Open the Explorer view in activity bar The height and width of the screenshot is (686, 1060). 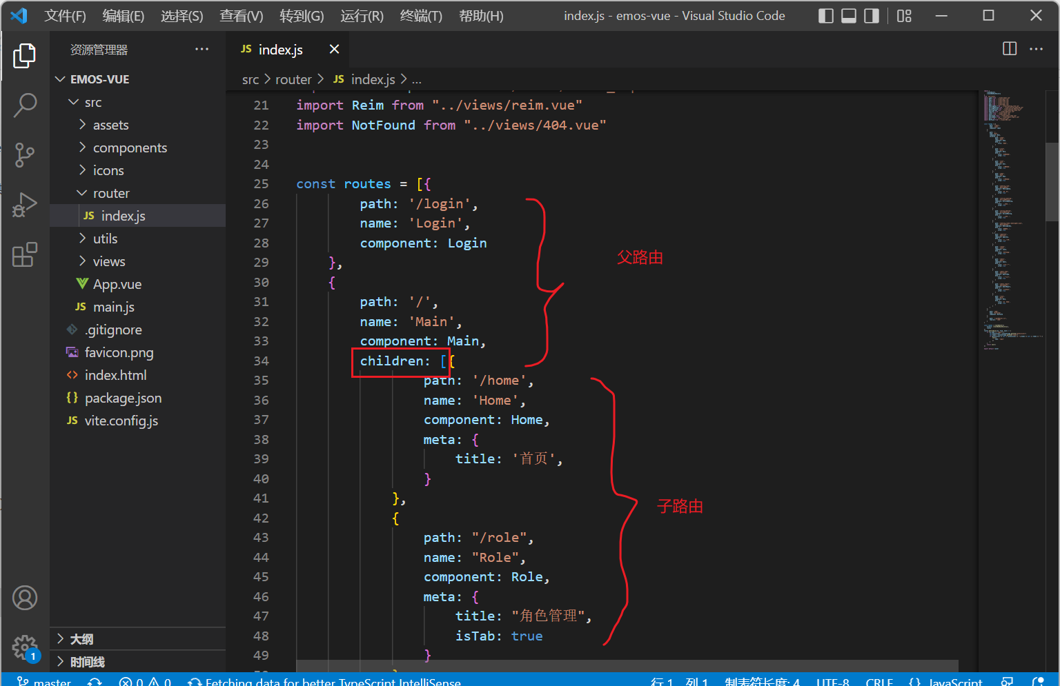click(x=25, y=56)
